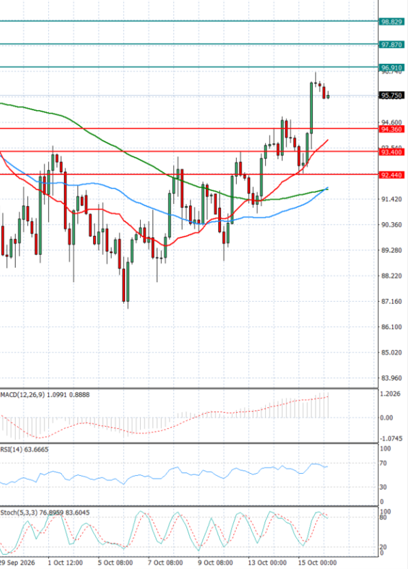The height and width of the screenshot is (569, 408).
Task: Click the 13 Oct 00:00 time label
Action: (x=267, y=563)
